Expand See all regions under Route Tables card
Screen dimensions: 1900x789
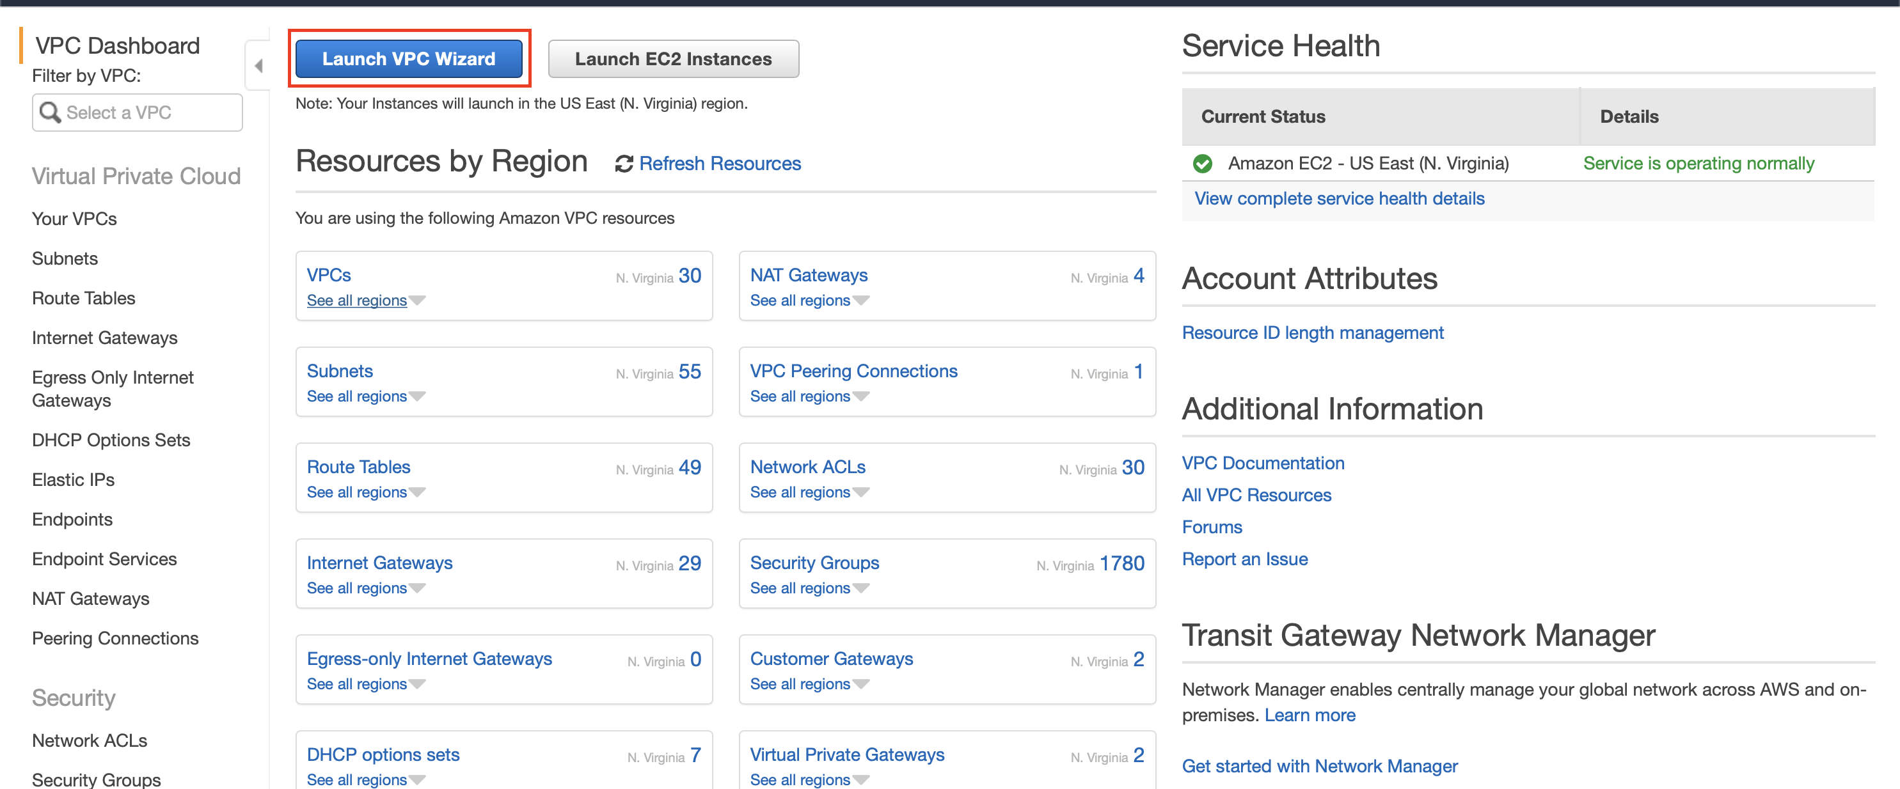[366, 492]
